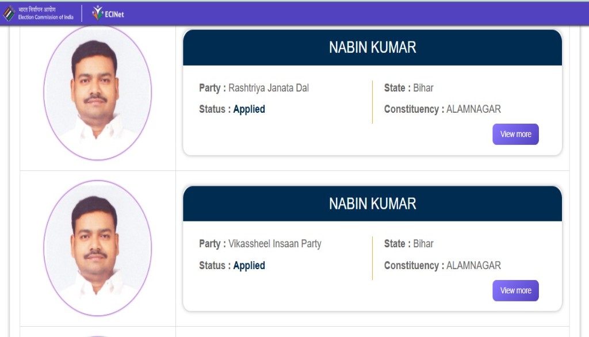Select NABIN KUMAR header of Vikassheel Insaan Party card
589x337 pixels.
click(372, 204)
